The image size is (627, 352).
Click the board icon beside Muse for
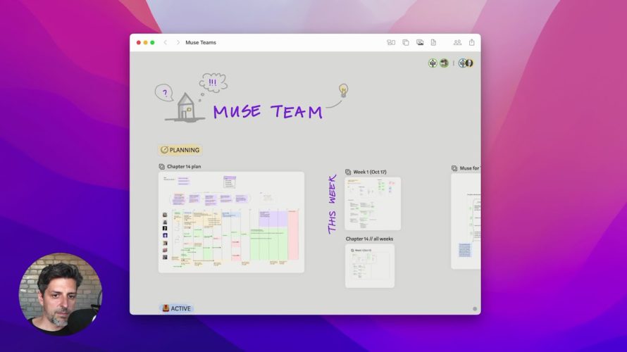pyautogui.click(x=454, y=168)
